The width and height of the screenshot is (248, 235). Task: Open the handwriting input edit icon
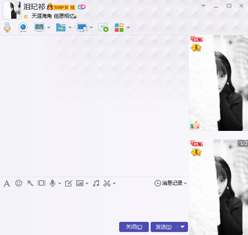tap(69, 183)
